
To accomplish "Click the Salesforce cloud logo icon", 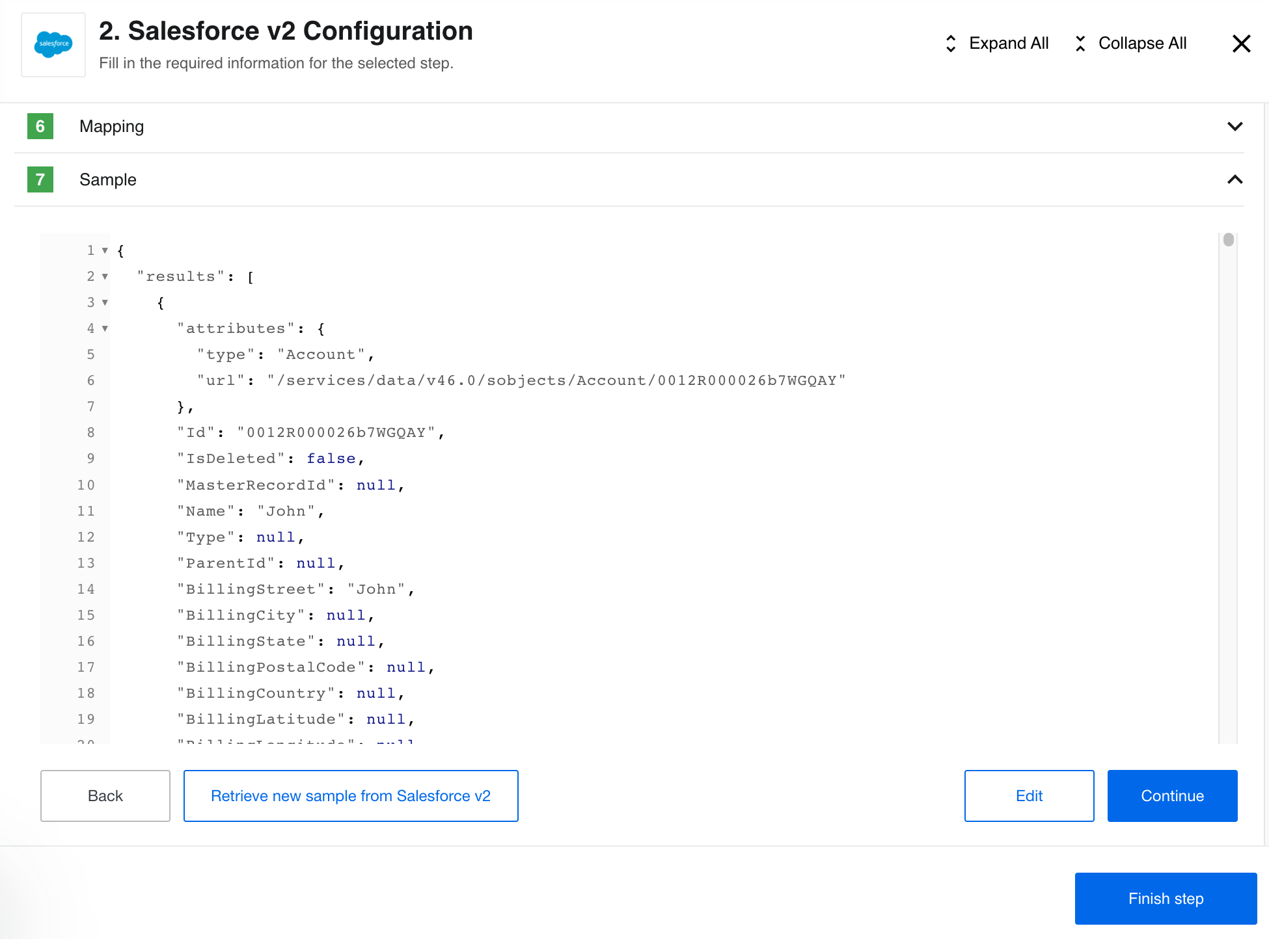I will [x=53, y=44].
